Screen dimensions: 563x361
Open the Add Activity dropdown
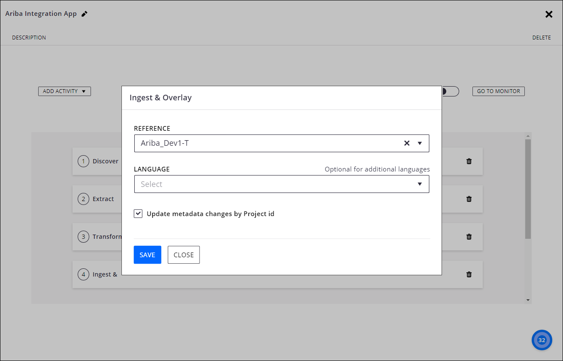[x=64, y=91]
